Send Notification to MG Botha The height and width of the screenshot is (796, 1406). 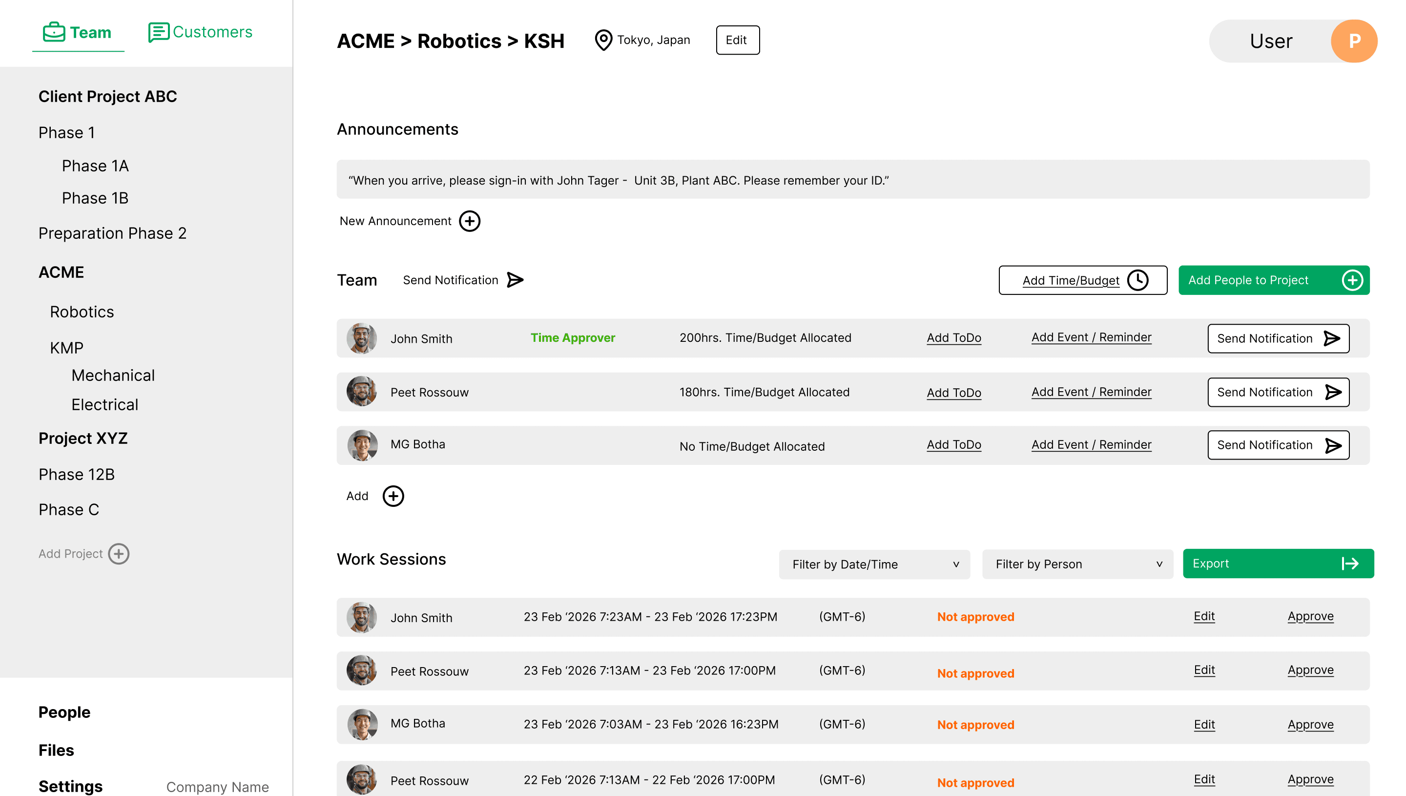coord(1278,445)
